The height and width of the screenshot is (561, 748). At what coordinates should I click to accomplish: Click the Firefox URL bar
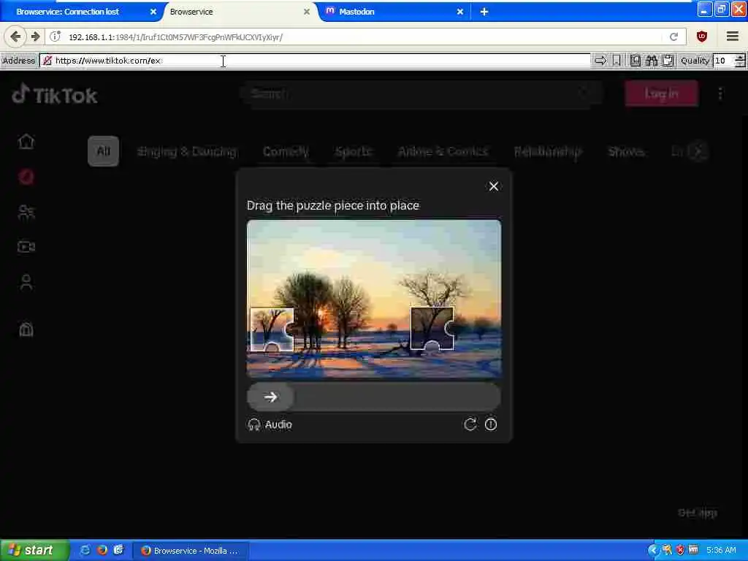click(366, 37)
